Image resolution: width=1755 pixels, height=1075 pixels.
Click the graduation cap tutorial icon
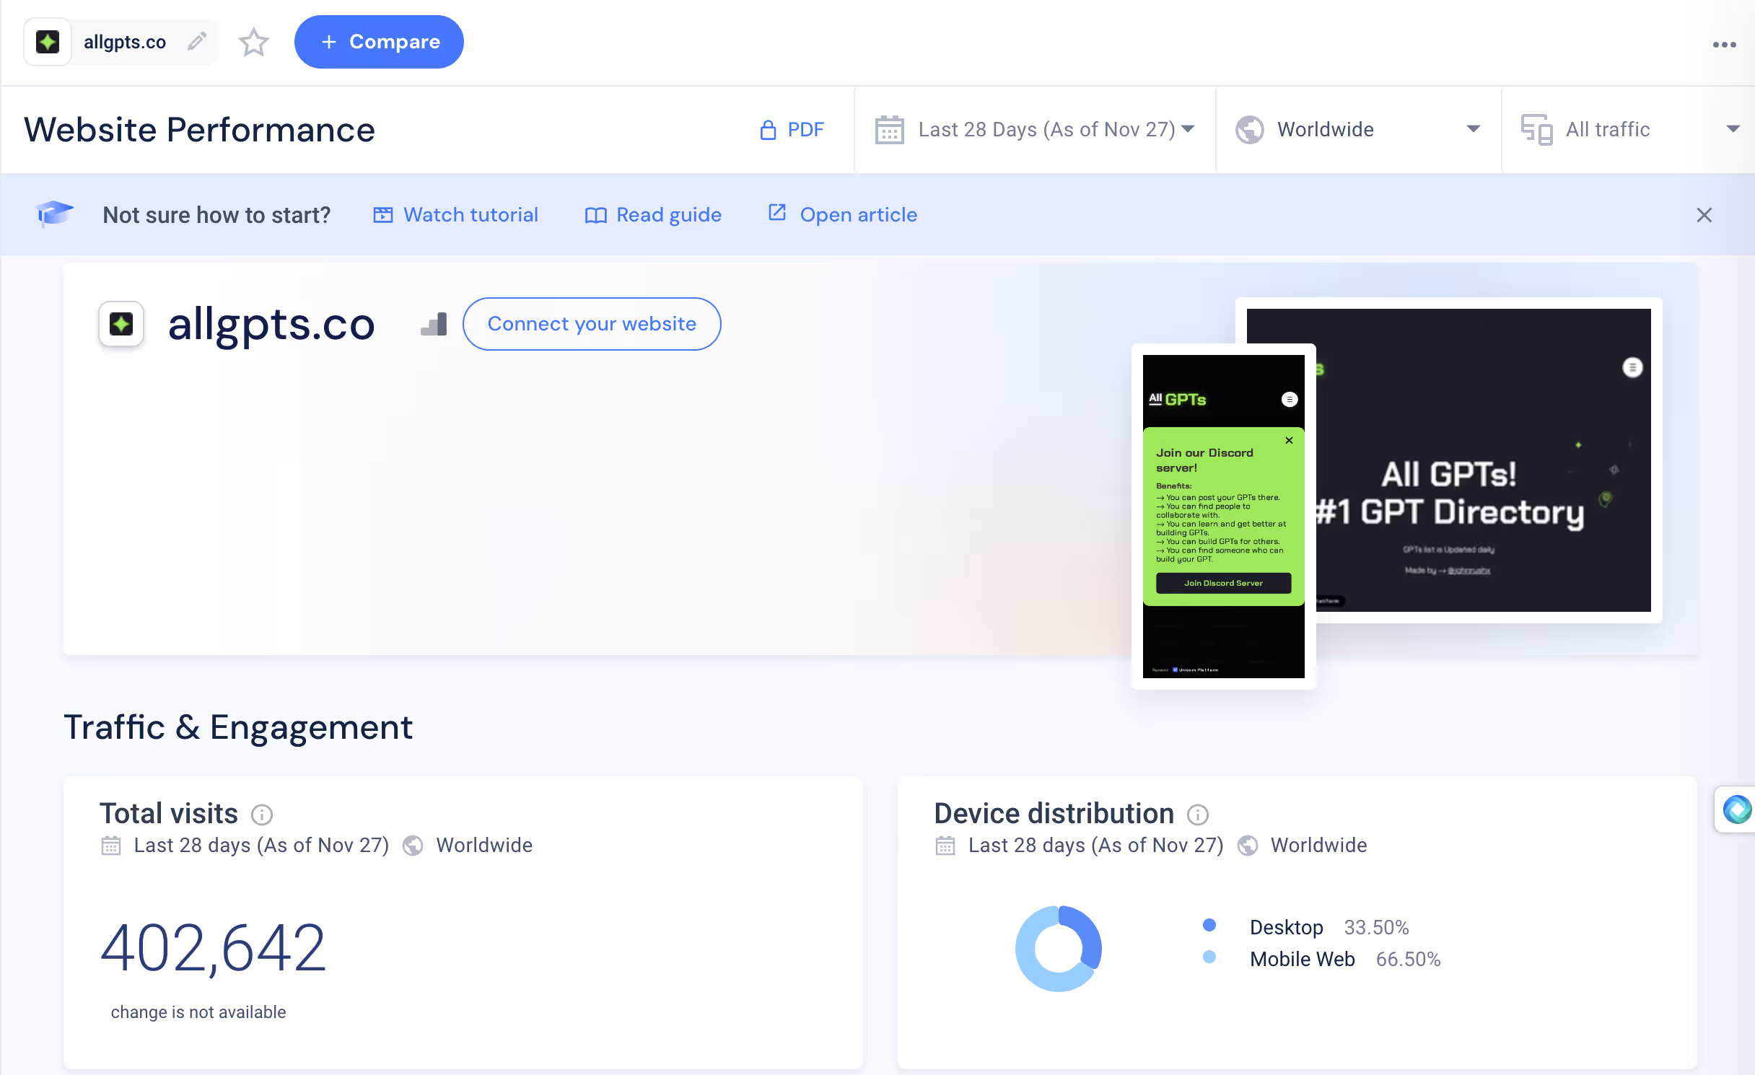click(55, 214)
